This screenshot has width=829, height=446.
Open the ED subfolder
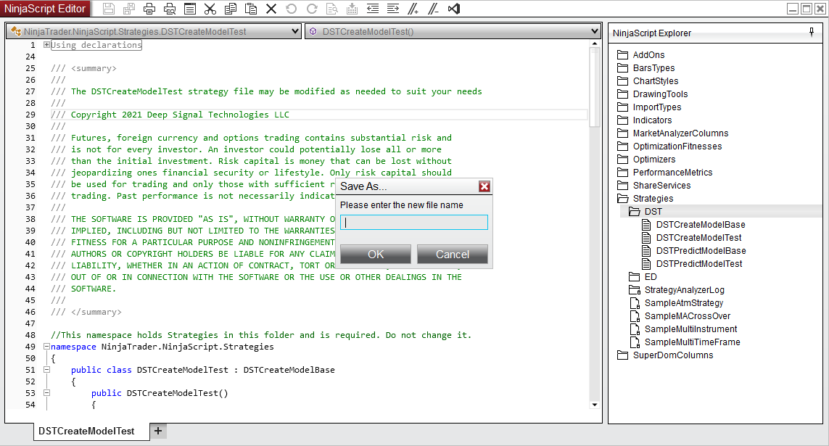pyautogui.click(x=643, y=277)
